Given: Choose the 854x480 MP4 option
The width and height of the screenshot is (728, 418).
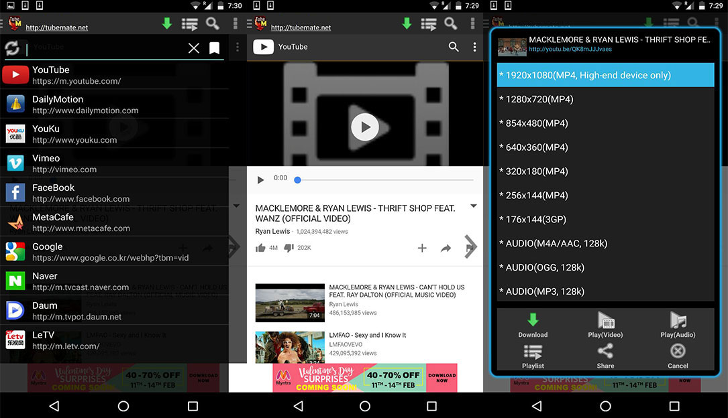Looking at the screenshot, I should 605,123.
